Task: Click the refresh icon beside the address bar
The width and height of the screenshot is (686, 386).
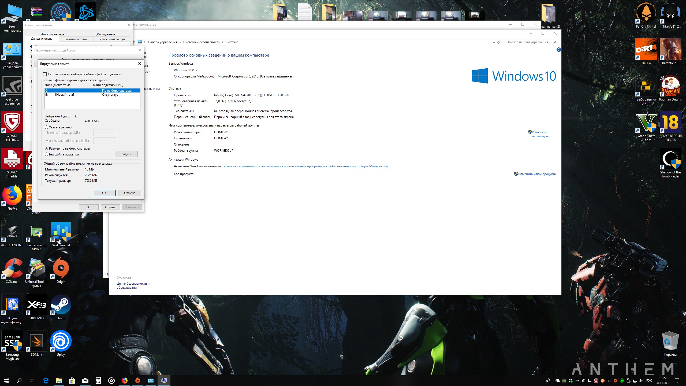Action: [x=499, y=42]
